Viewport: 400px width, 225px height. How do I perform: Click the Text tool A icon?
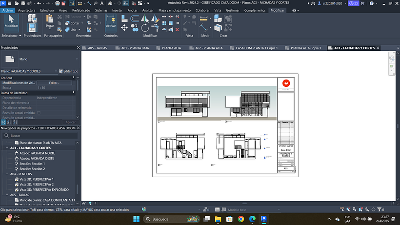102,3
